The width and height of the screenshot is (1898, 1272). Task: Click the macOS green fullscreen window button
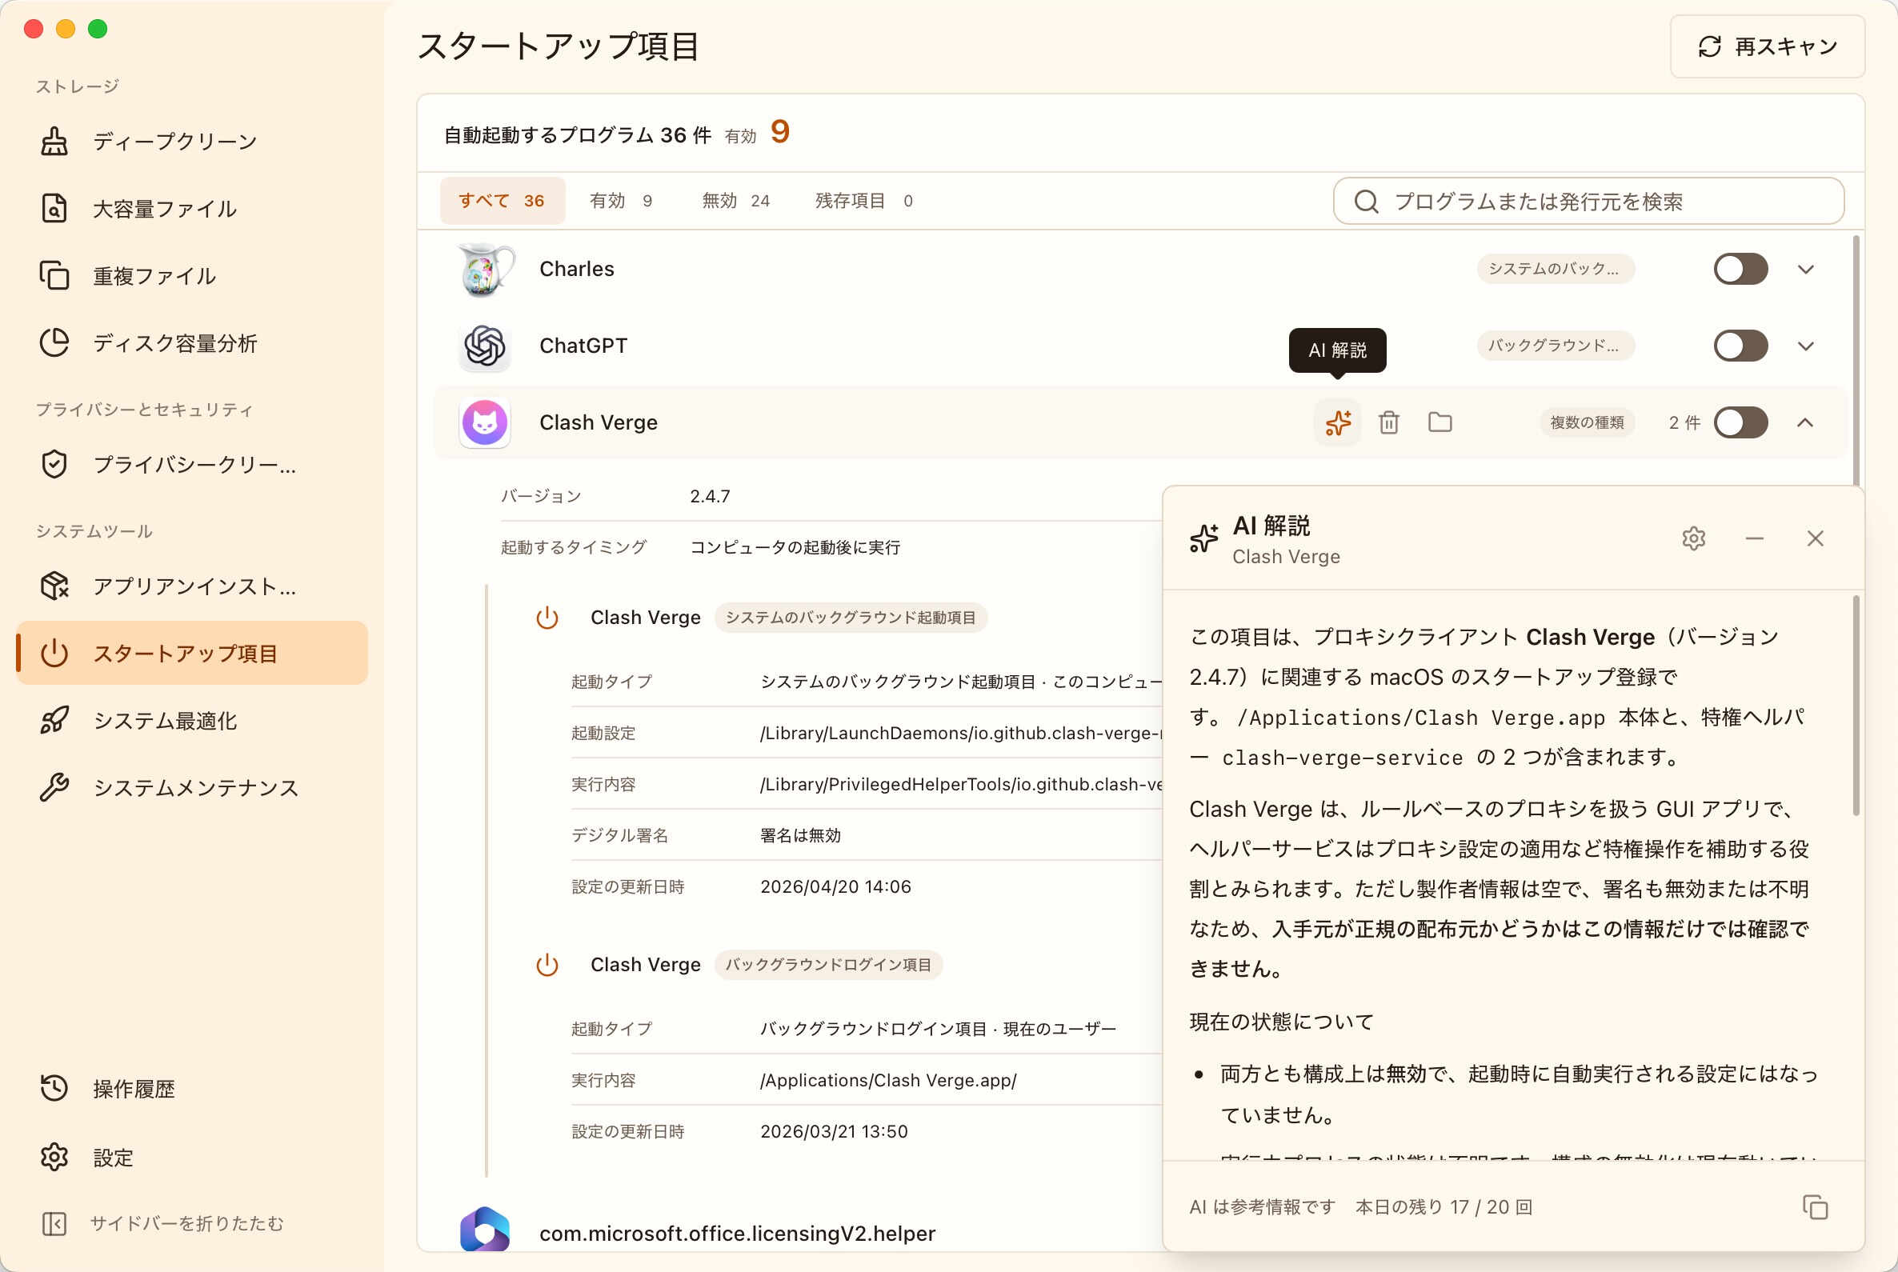98,30
